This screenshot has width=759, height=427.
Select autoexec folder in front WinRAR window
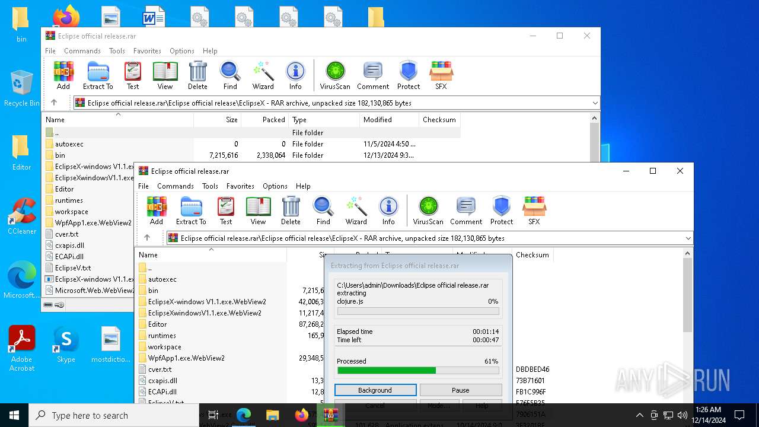click(162, 279)
